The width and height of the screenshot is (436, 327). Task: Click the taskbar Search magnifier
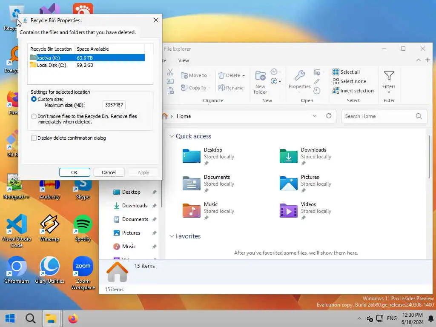[x=30, y=318]
